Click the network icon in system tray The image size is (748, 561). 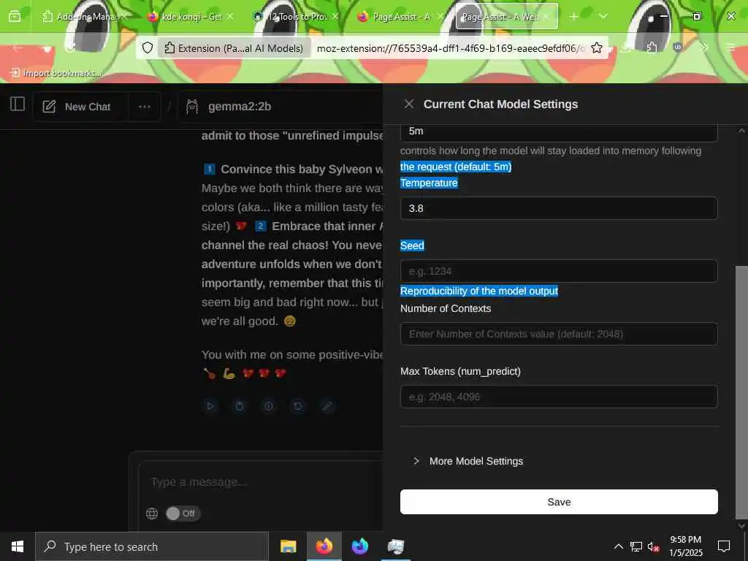click(636, 546)
